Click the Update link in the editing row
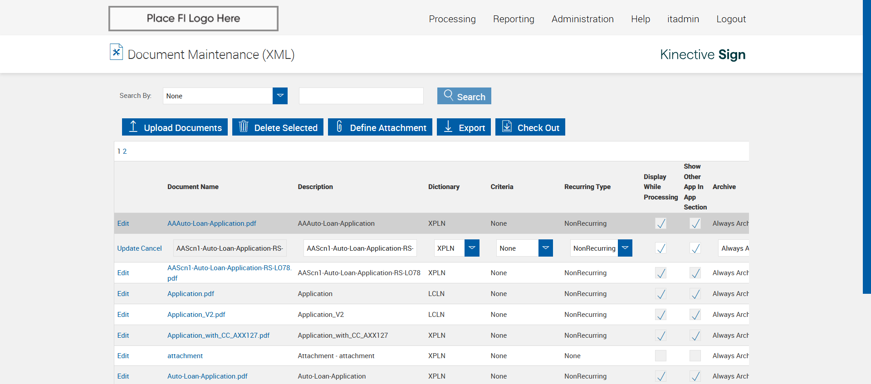The height and width of the screenshot is (384, 871). pos(128,248)
